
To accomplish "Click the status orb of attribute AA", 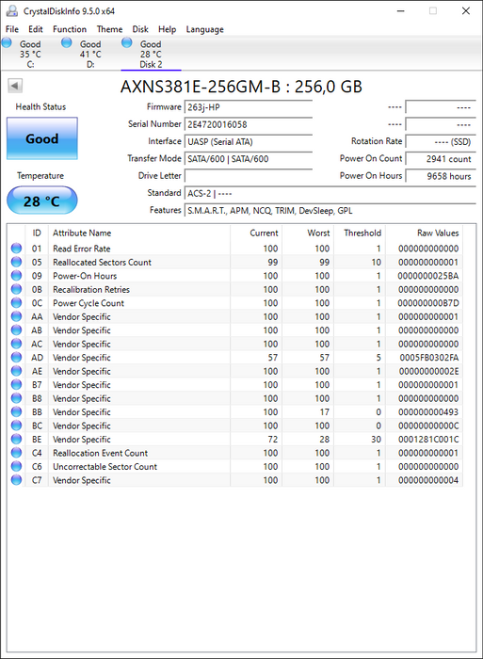I will pyautogui.click(x=16, y=316).
